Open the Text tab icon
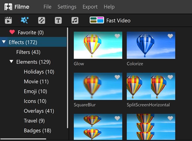The image size is (192, 141). [x=58, y=20]
